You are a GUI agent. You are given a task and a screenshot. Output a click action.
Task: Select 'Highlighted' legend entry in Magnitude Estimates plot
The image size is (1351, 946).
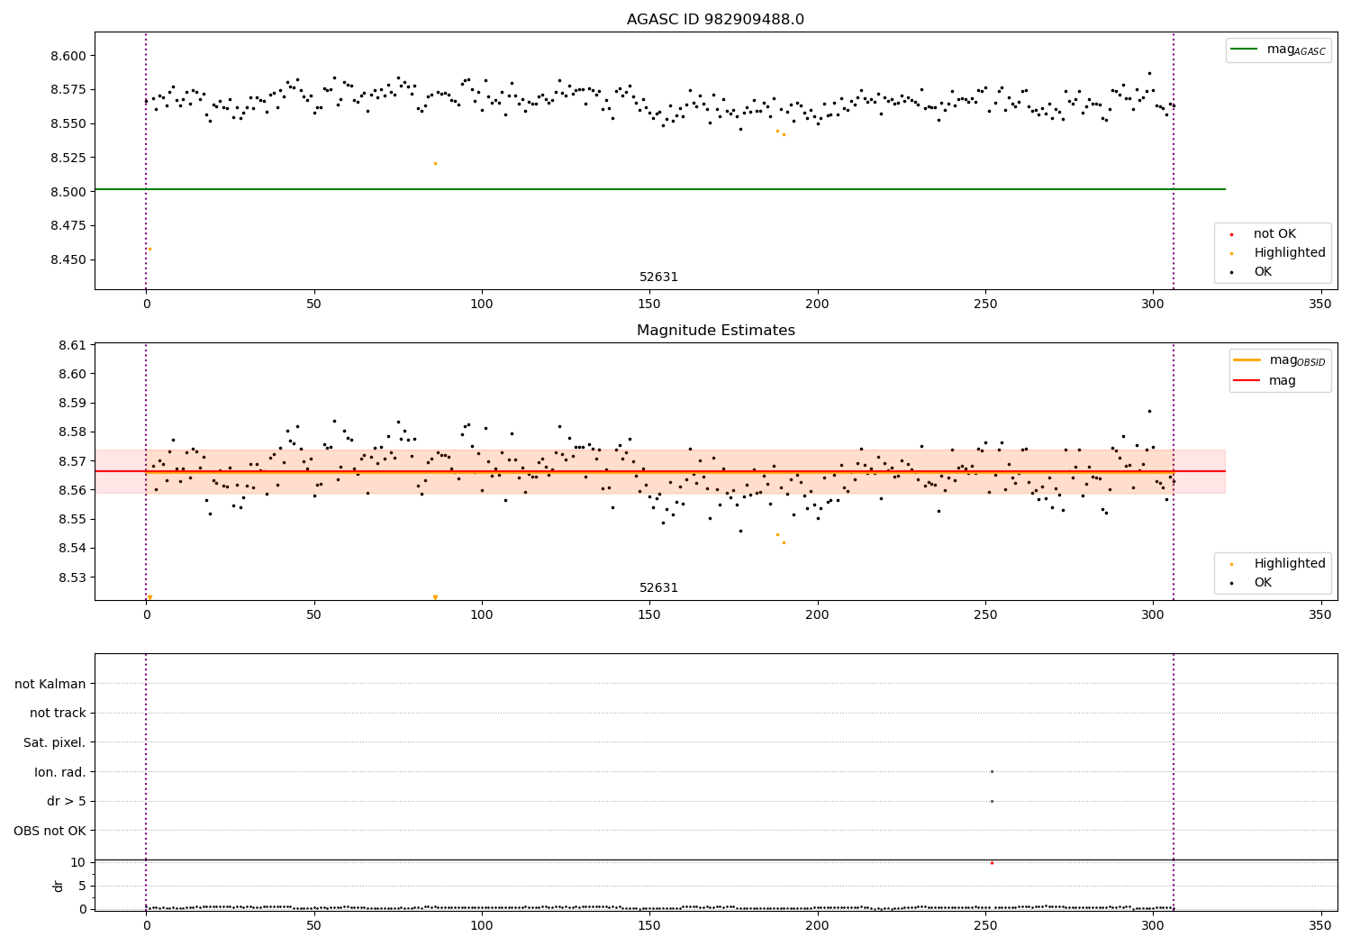click(1289, 564)
